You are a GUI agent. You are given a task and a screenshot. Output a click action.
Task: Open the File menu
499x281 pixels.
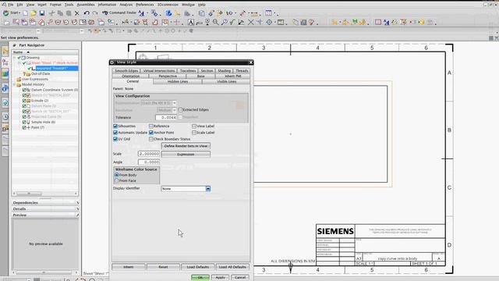pos(10,5)
